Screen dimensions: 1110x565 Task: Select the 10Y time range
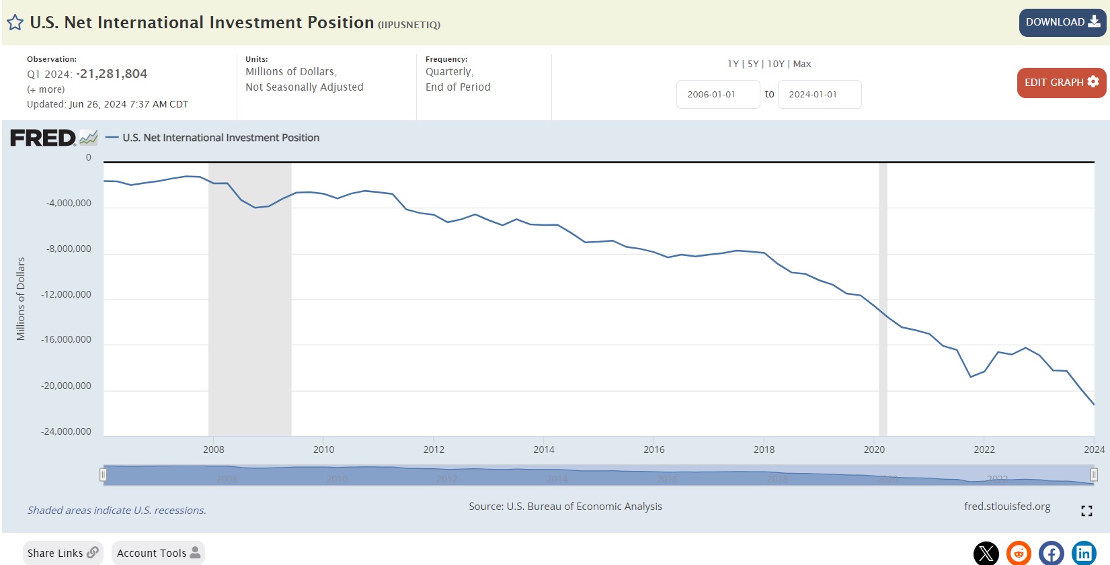pos(776,64)
